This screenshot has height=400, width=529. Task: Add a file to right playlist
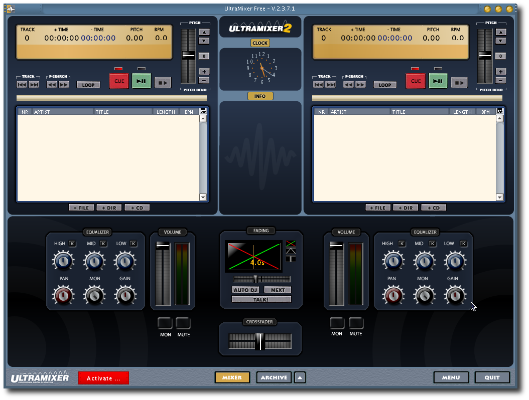378,208
